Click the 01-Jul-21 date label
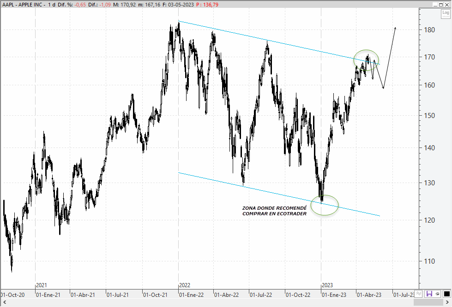This screenshot has height=307, width=452. 118,295
